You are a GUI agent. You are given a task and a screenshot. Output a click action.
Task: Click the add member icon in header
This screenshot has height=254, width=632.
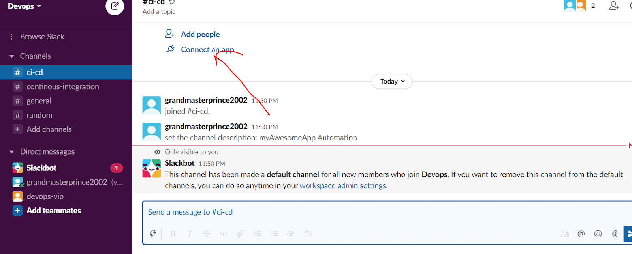pyautogui.click(x=614, y=6)
